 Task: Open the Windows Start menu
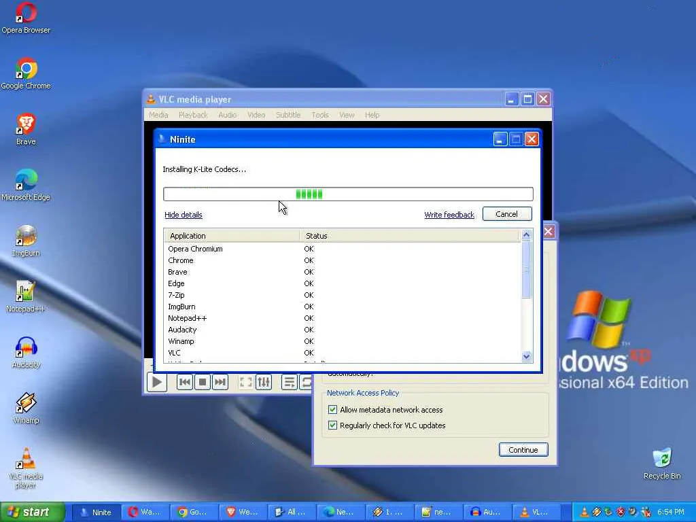click(x=33, y=512)
